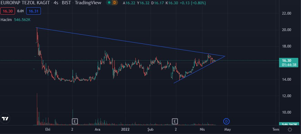Open chart settings gear icon
The width and height of the screenshot is (301, 134).
tap(290, 130)
